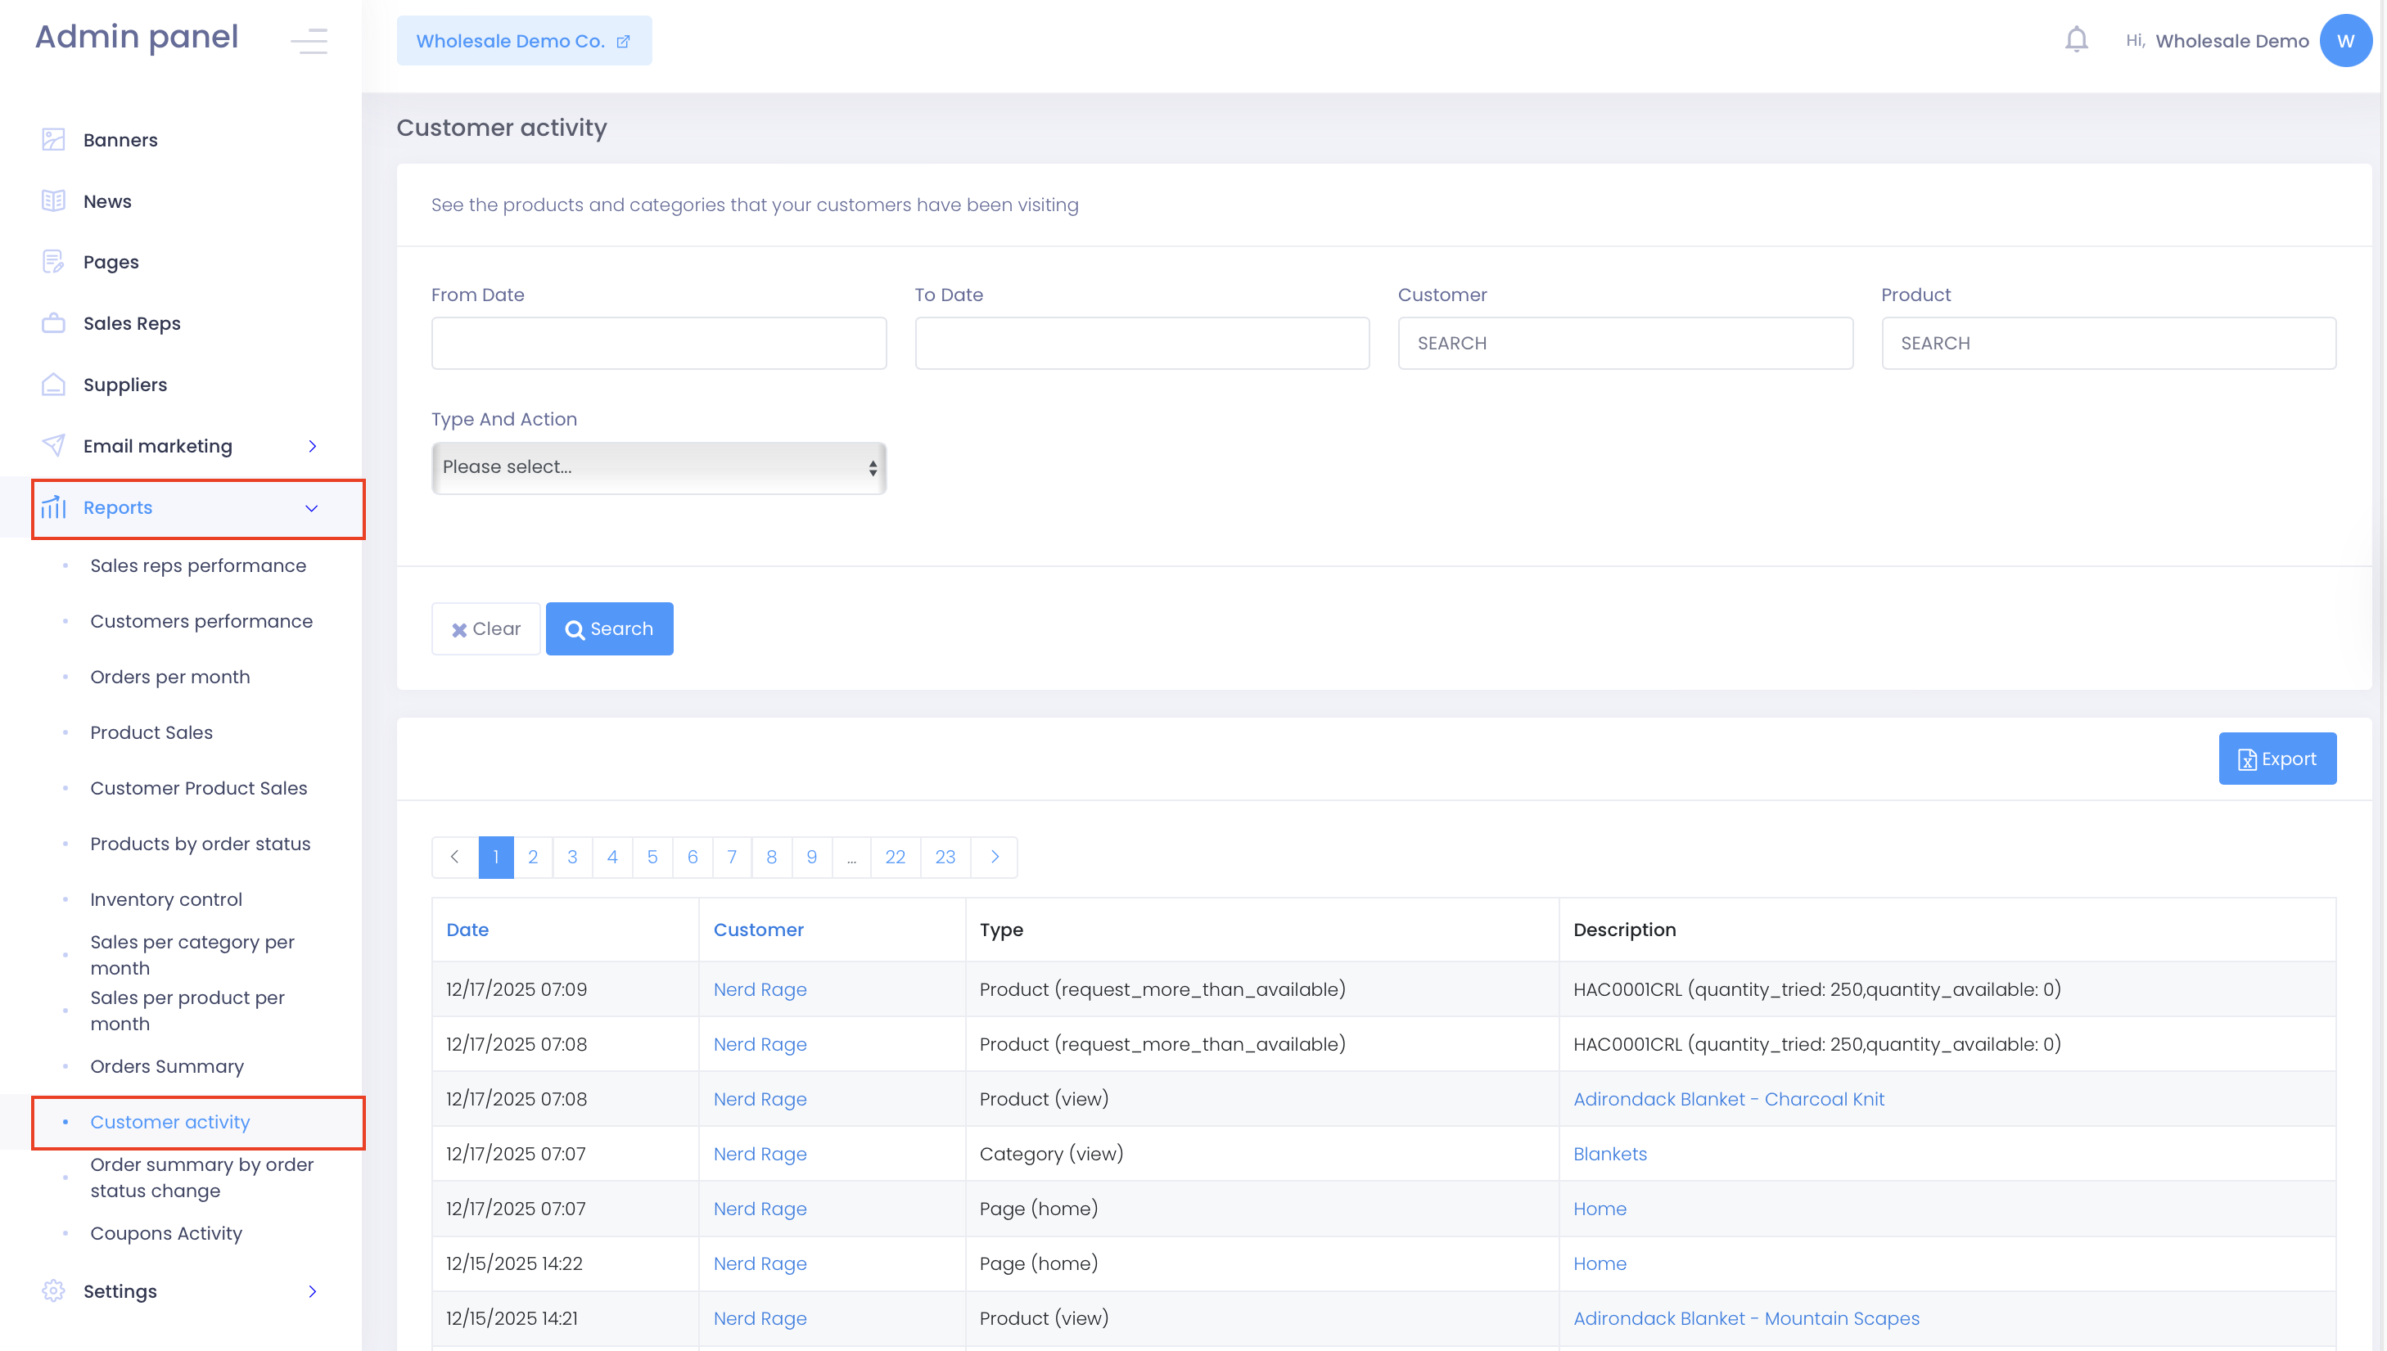Click the Settings gear icon

tap(53, 1290)
